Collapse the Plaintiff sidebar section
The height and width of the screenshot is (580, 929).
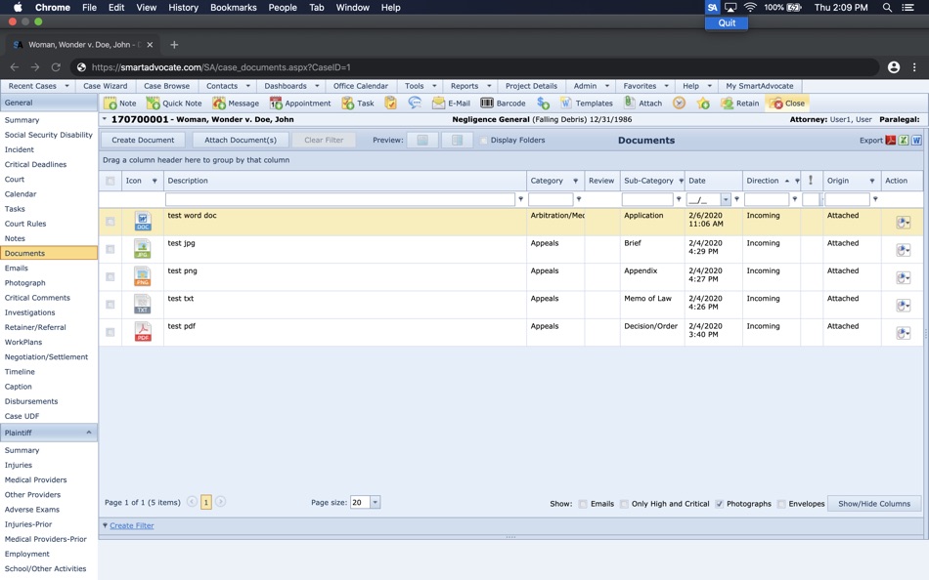[89, 433]
